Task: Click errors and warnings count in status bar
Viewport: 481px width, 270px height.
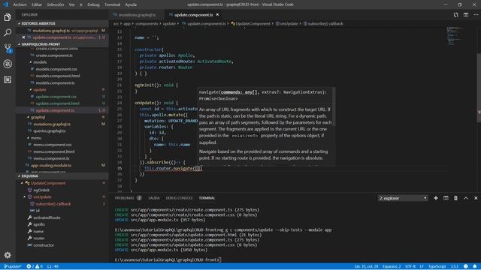Action: pos(35,266)
